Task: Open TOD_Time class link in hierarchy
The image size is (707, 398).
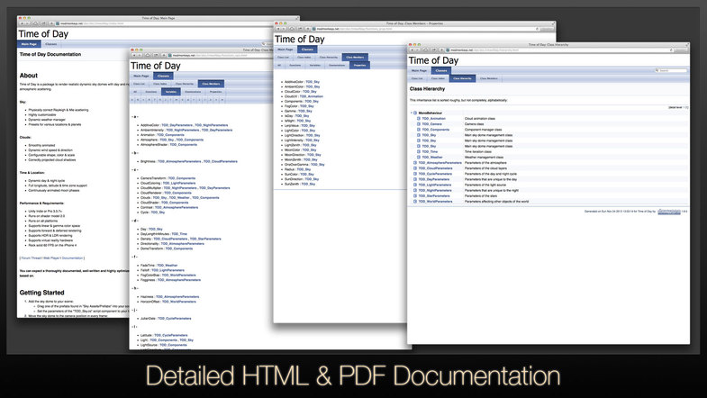Action: (430, 152)
